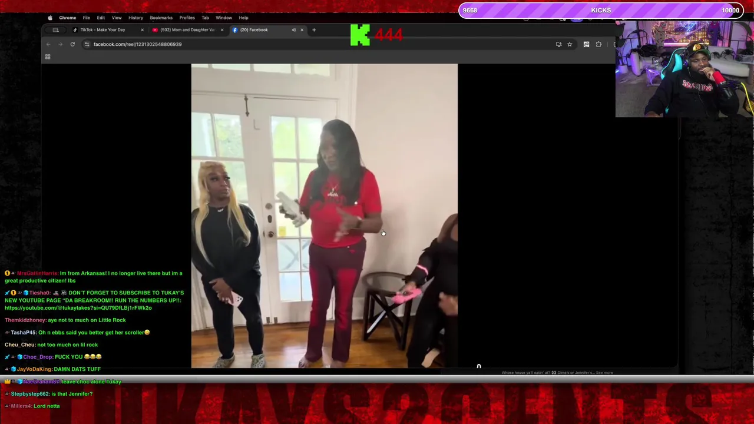Mute audio on the Facebook tab
The image size is (754, 424).
coord(293,30)
